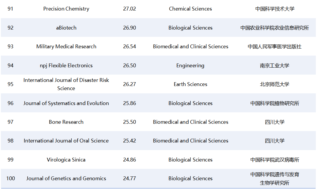Image resolution: width=317 pixels, height=189 pixels.
Task: Click the score value 24.77
Action: 130,178
